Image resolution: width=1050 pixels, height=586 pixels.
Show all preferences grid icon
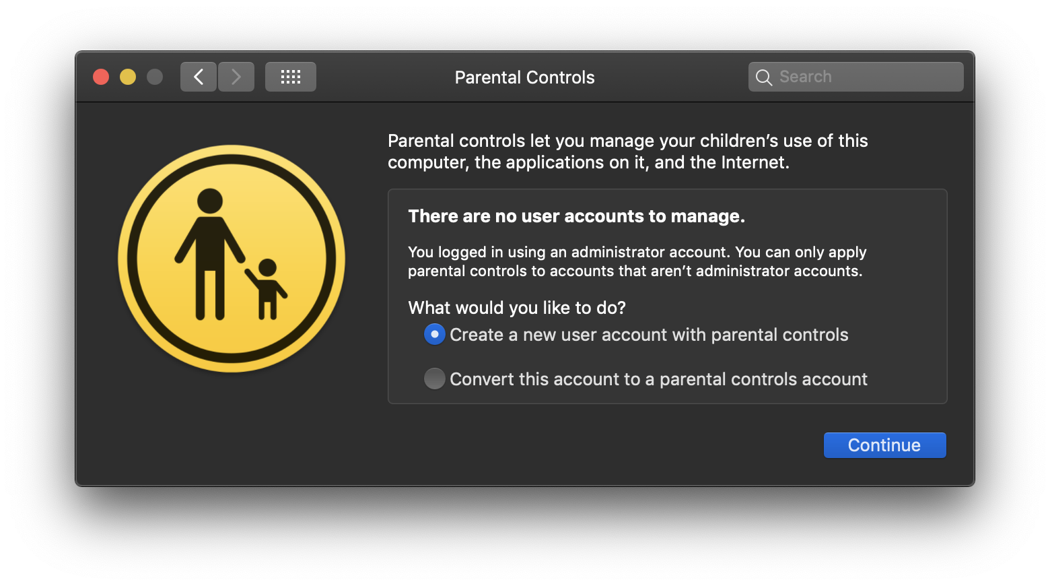pyautogui.click(x=291, y=77)
